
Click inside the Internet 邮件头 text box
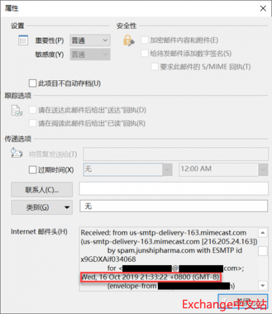(169, 259)
